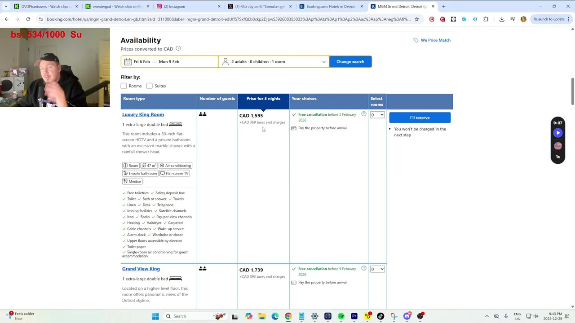Click the info icon beside Prices converted to CAD
Screen dimensions: 575x323
[178, 48]
